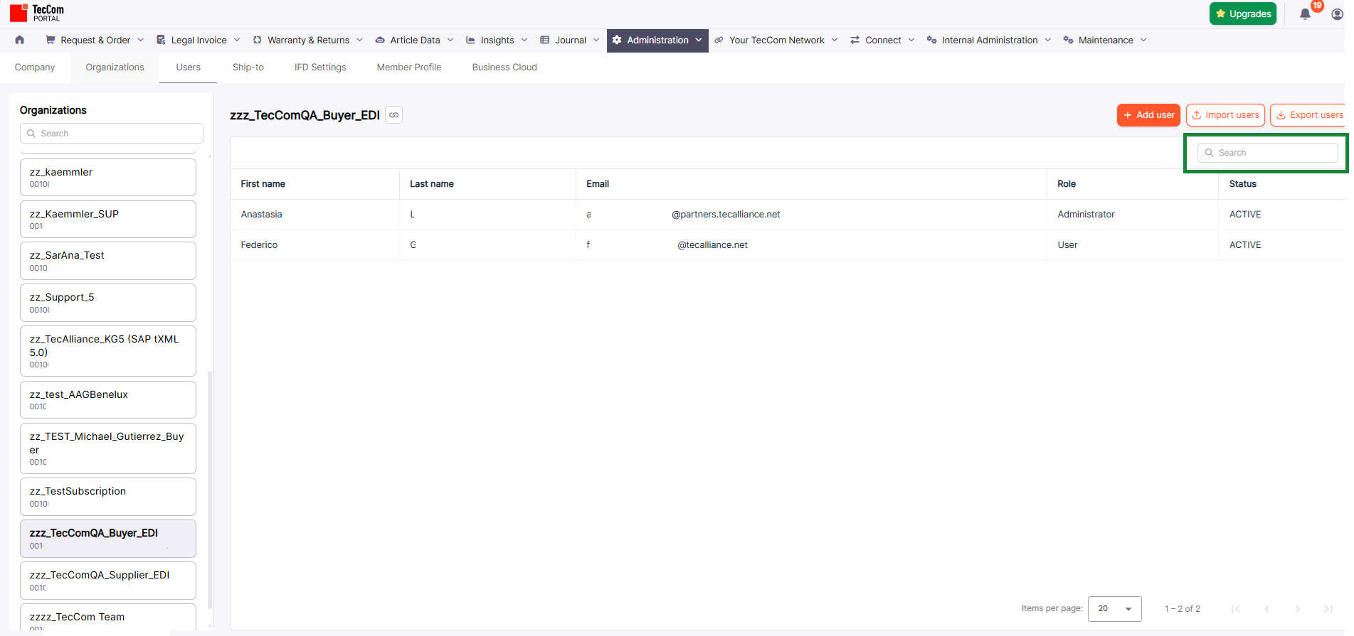Click the users table search field
The height and width of the screenshot is (636, 1354).
pos(1268,153)
